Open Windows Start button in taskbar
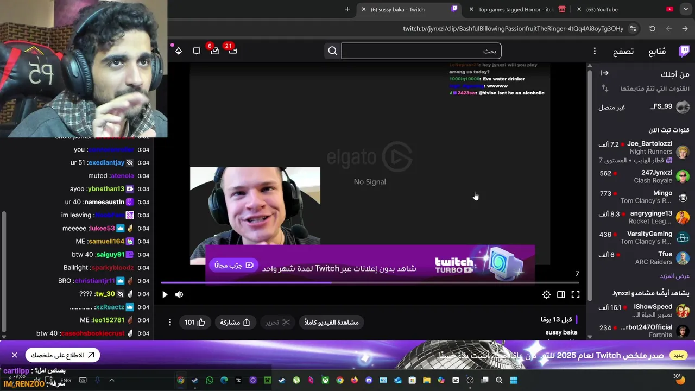This screenshot has width=695, height=391. (514, 380)
